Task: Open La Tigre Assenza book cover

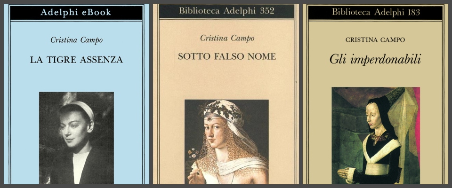Action: coord(76,94)
